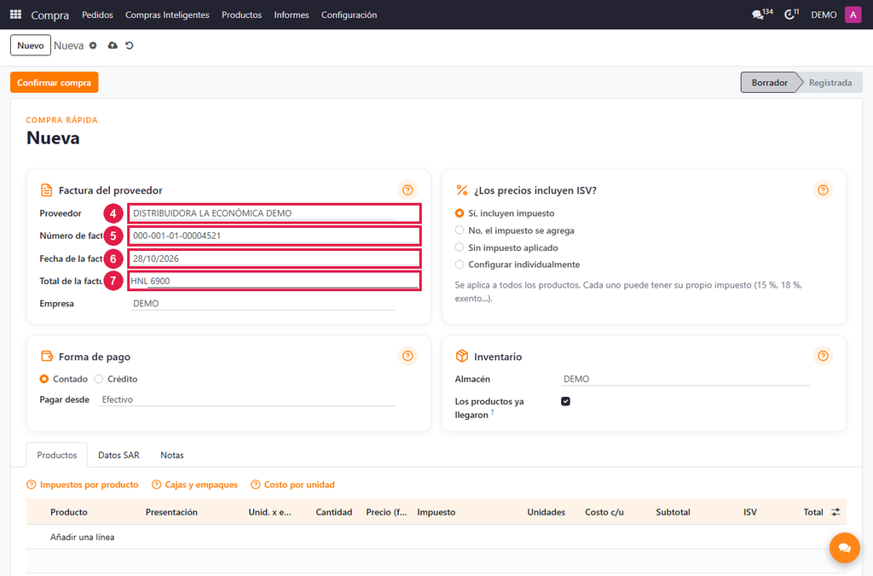Viewport: 873px width, 576px height.
Task: Choose 'Sin impuesto aplicado' option
Action: point(460,247)
